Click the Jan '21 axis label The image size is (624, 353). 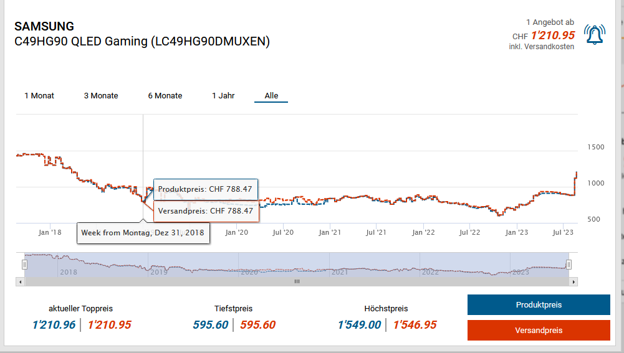tap(330, 233)
